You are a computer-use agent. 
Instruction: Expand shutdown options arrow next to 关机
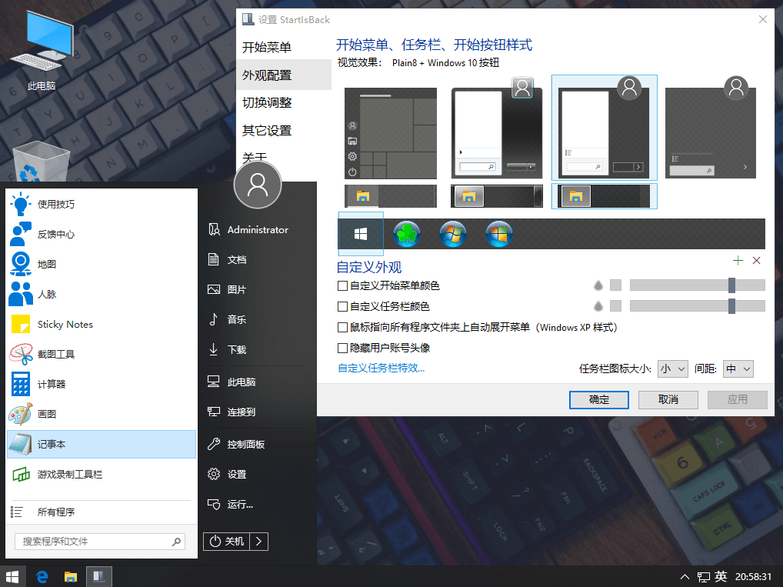[258, 542]
